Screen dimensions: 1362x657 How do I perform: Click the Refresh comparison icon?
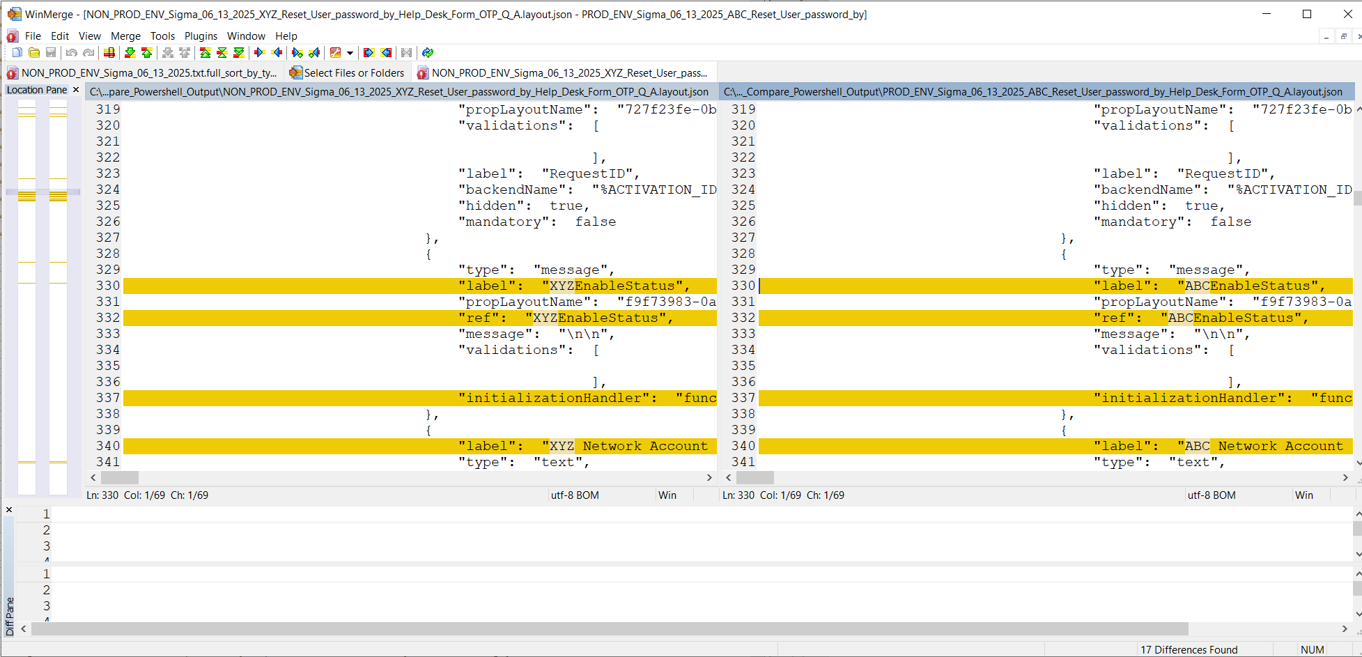[428, 53]
